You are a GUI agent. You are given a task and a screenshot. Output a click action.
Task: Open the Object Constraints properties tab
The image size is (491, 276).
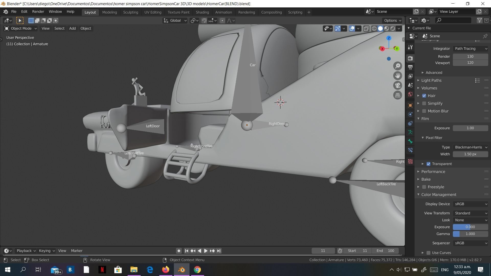[x=410, y=123]
